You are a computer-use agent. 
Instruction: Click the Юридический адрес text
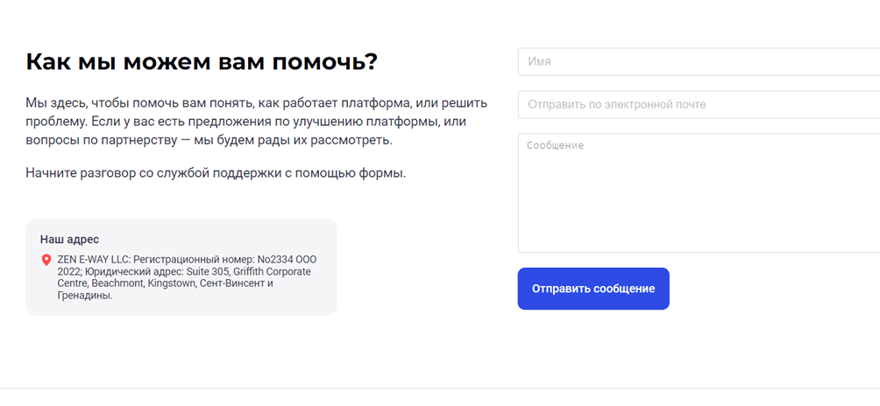point(136,271)
